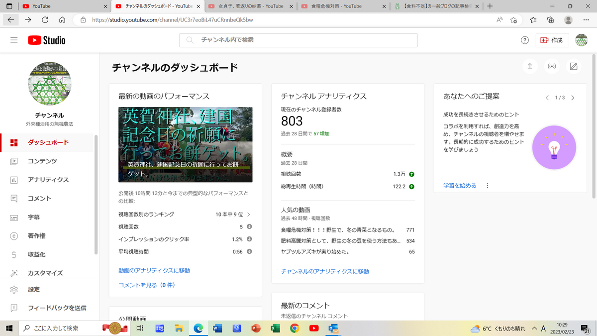
Task: Open the three-dot menu on suggestion card
Action: 487,186
